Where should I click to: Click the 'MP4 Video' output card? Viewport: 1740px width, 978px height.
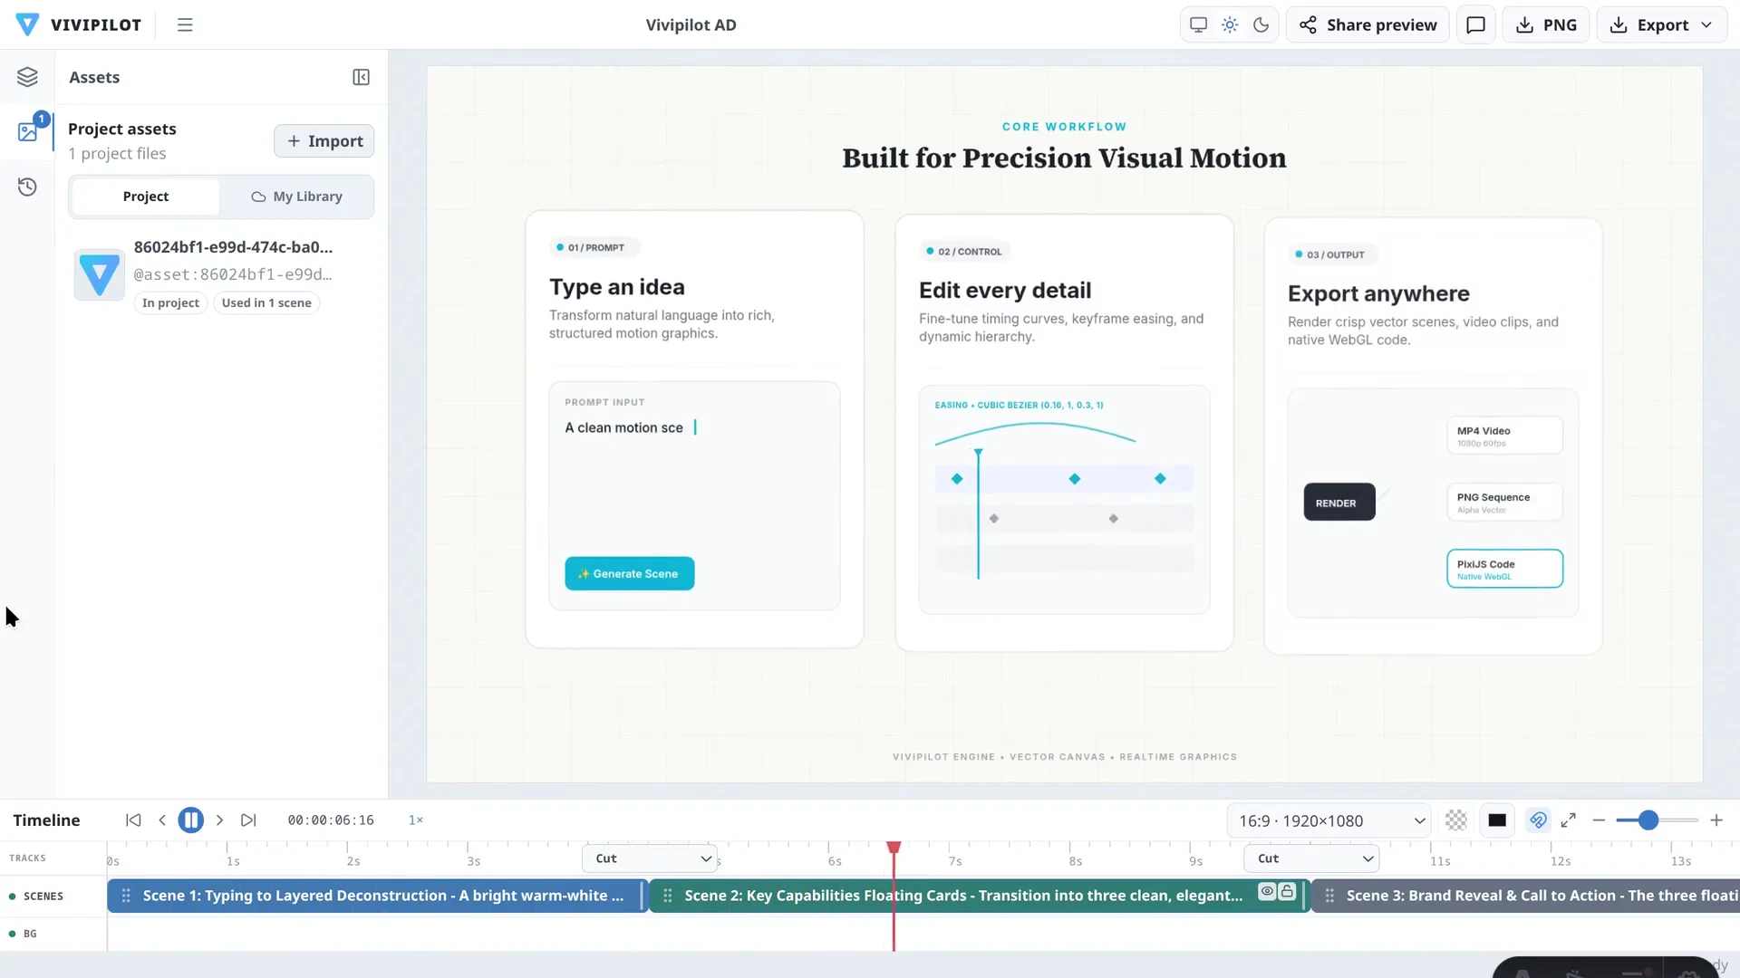pos(1504,436)
